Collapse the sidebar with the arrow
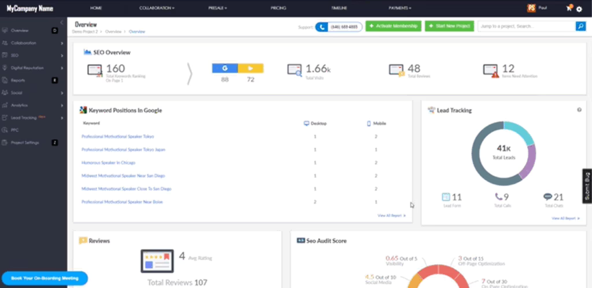This screenshot has height=288, width=592. tap(61, 23)
